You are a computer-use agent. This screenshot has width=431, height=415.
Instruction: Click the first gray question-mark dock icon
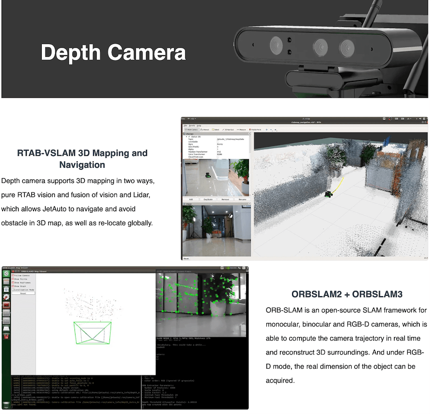(6, 313)
